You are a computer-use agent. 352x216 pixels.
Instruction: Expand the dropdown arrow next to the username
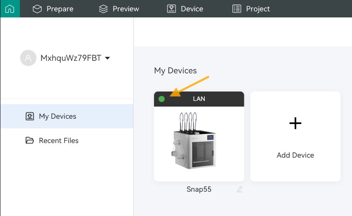point(107,58)
